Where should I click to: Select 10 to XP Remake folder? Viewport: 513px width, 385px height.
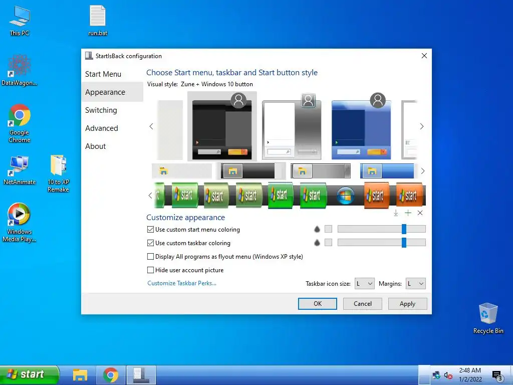(x=58, y=173)
